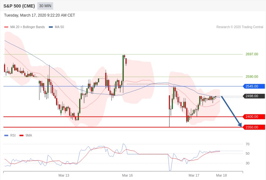Viewport: 266px width, 180px height.
Task: Click the black 2498.00 current price tag
Action: click(x=254, y=96)
